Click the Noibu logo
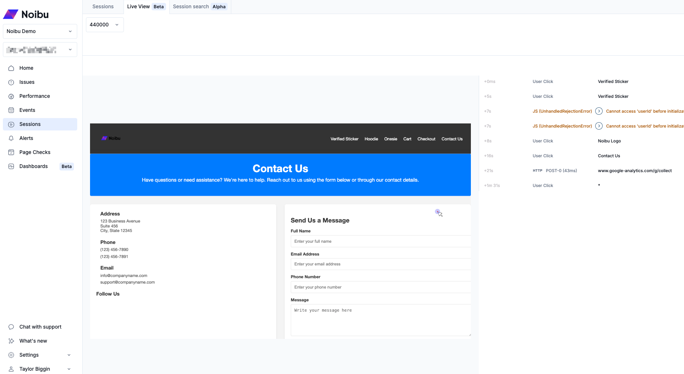Screen dimensions: 684x374 click(x=26, y=14)
